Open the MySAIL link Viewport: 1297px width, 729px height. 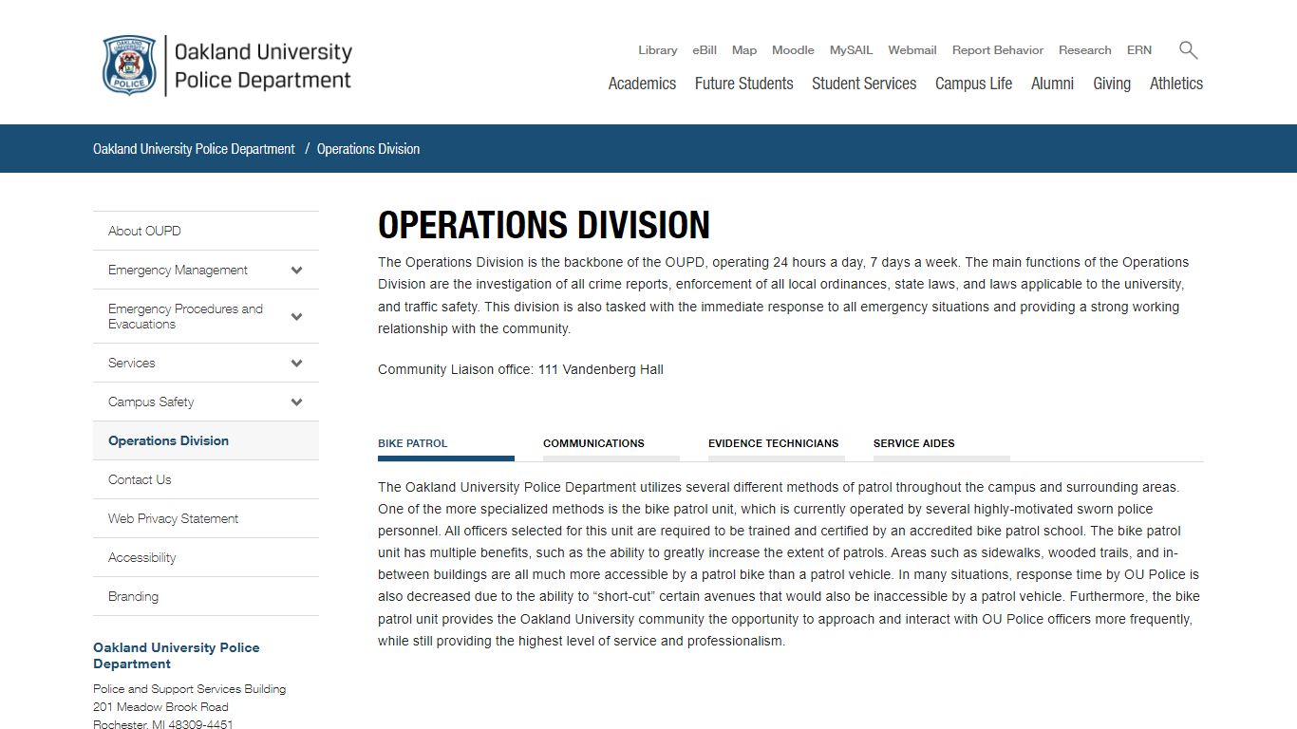point(851,50)
